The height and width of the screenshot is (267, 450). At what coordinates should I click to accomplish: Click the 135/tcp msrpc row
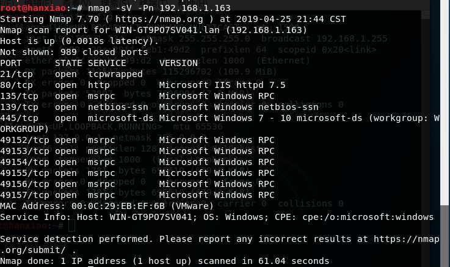[137, 96]
